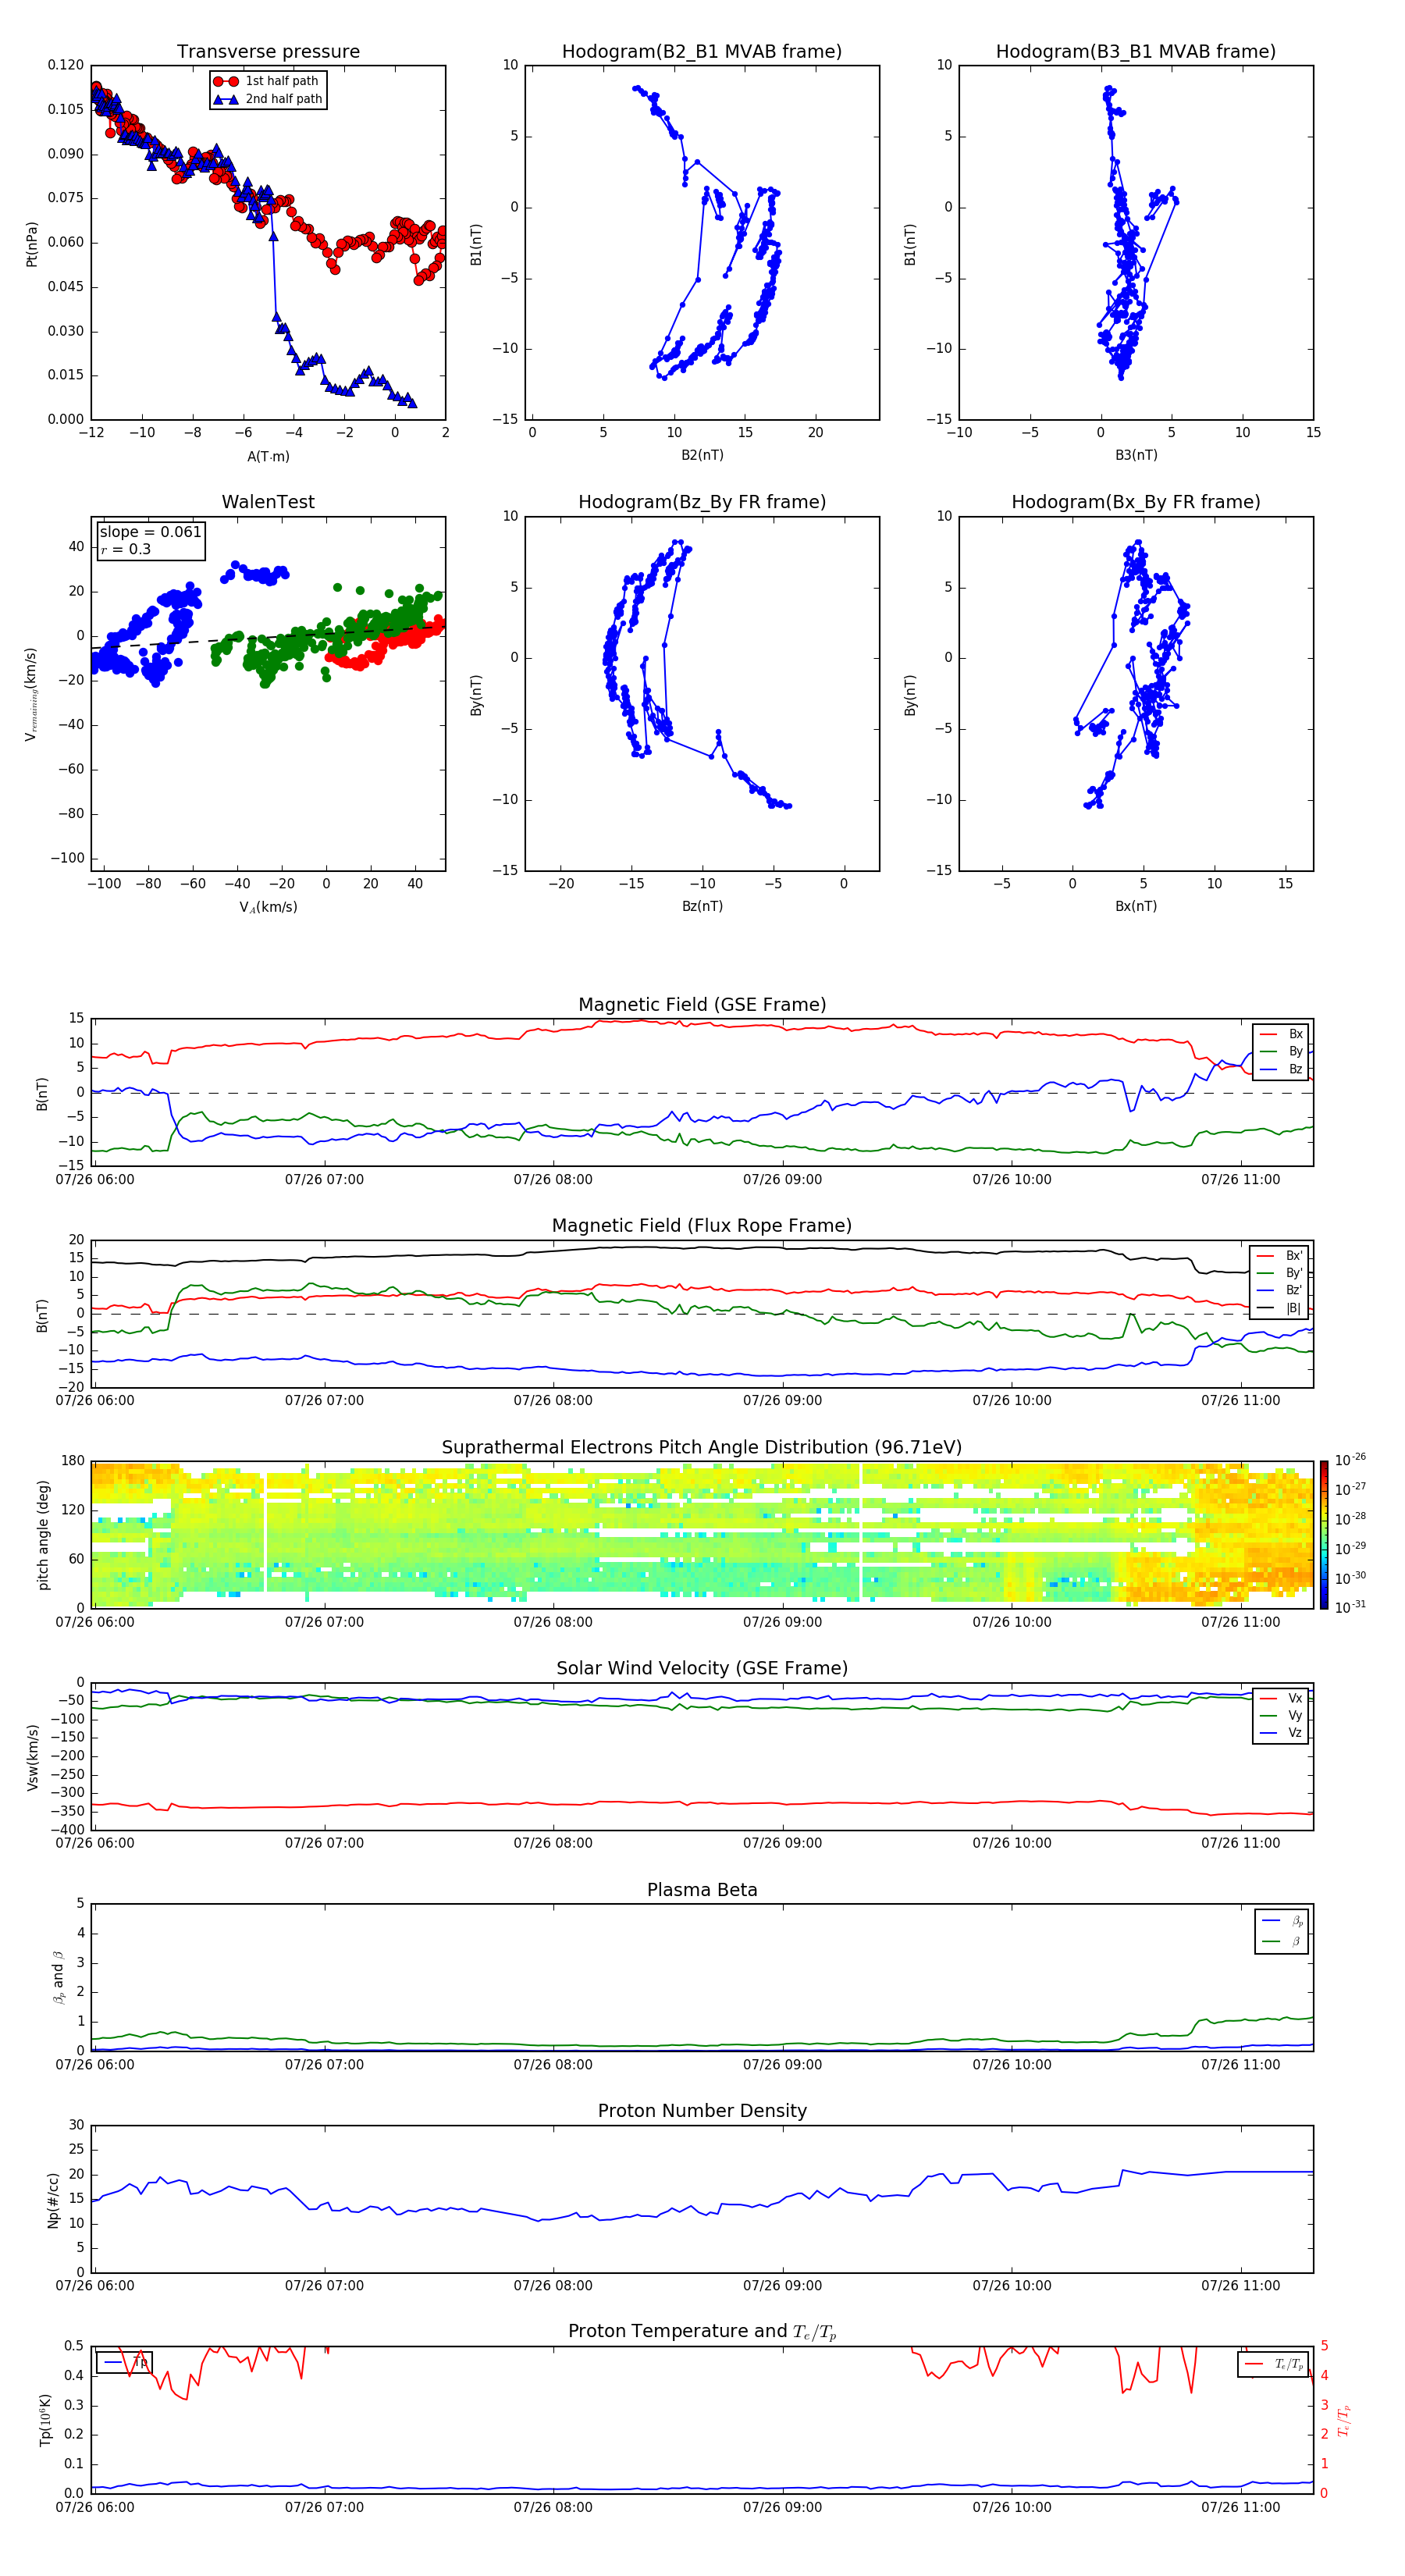This screenshot has height=2576, width=1405.
Task: Click 'Hodogram(Bz_By FR frame)' title
Action: tap(702, 502)
